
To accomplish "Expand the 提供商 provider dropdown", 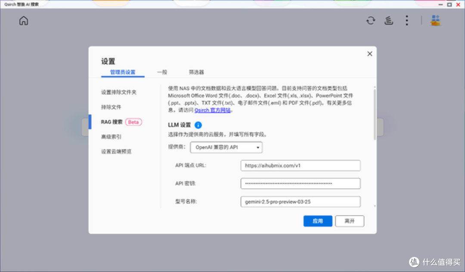I will (x=226, y=147).
